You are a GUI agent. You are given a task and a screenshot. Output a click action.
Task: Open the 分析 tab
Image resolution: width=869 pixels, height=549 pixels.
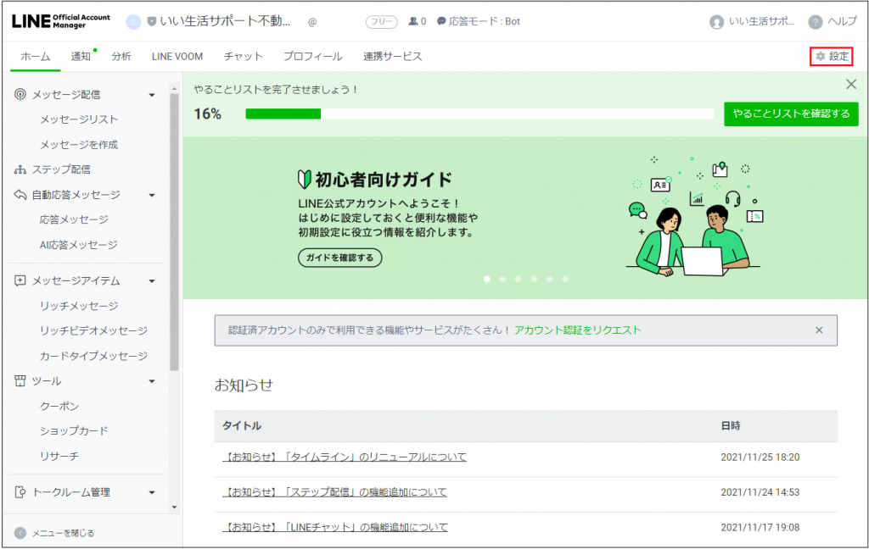(121, 57)
